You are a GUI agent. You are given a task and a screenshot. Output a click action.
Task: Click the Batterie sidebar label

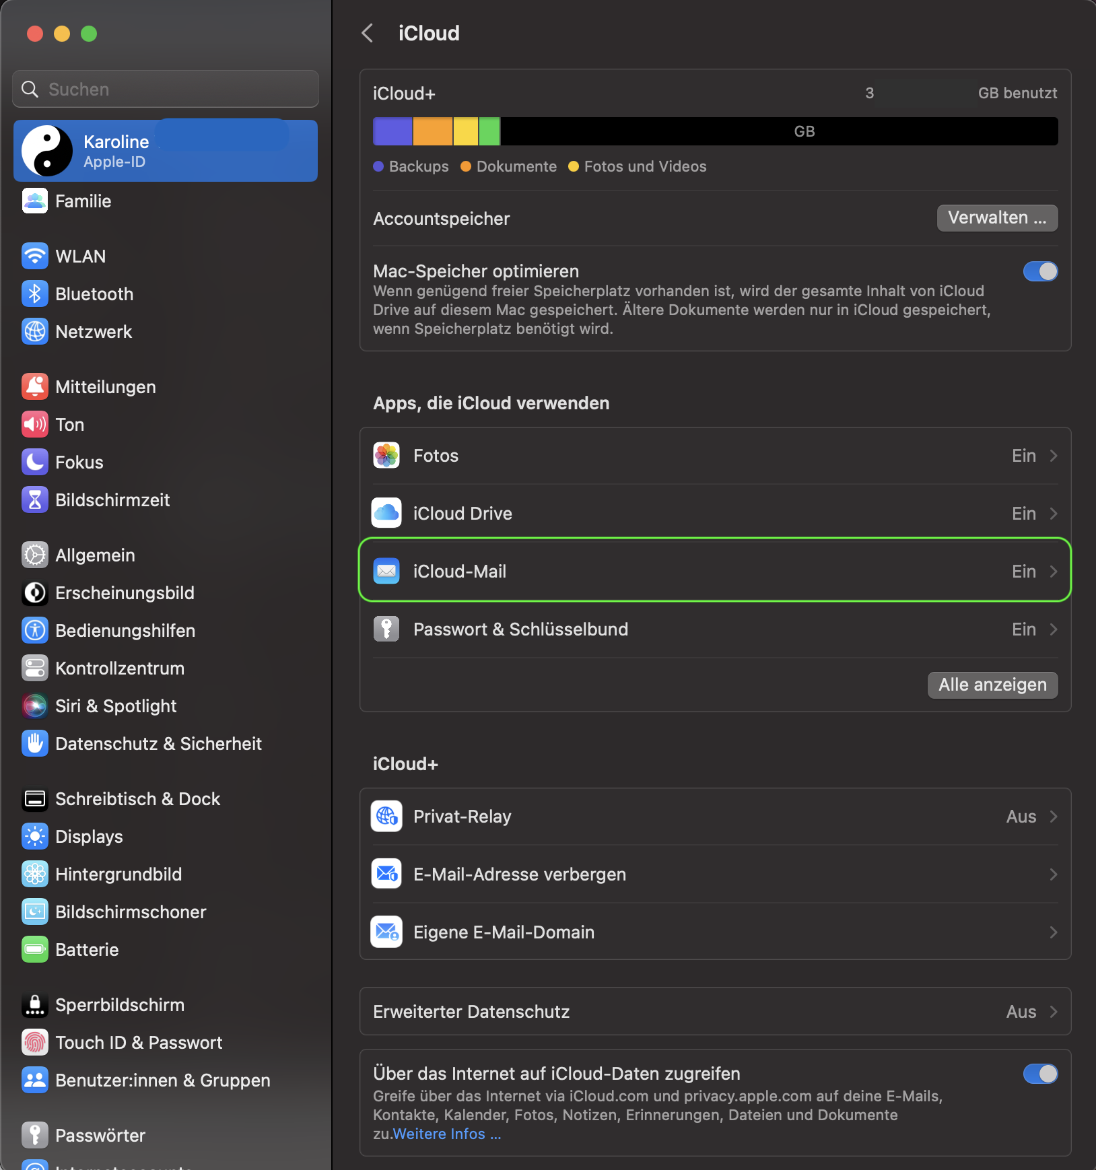[87, 950]
